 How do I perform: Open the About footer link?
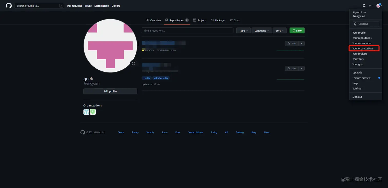pyautogui.click(x=267, y=133)
